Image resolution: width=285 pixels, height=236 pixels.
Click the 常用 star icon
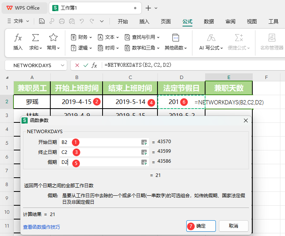(x=53, y=38)
